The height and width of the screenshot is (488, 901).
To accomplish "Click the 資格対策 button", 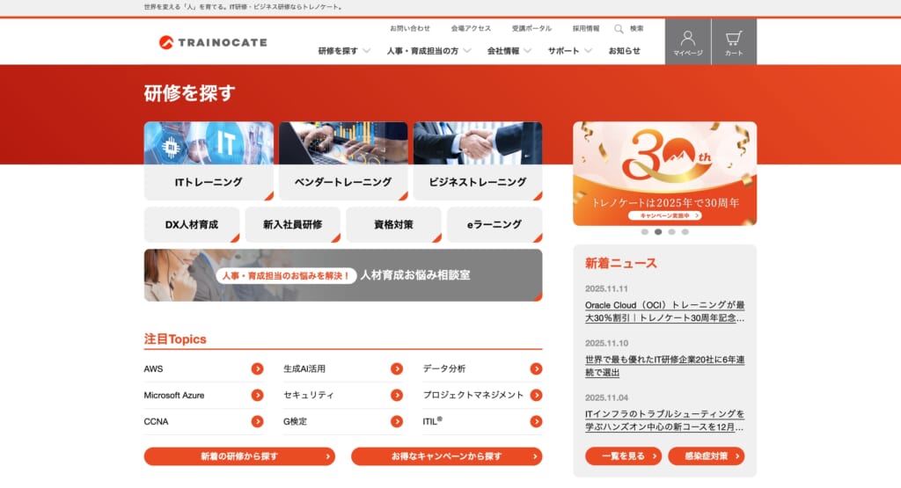I will pos(393,224).
